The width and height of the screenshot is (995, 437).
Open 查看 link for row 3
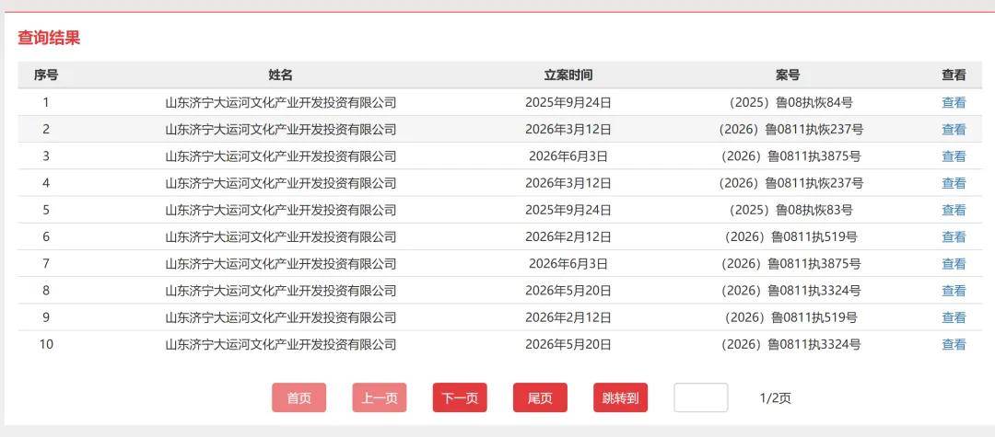point(954,156)
